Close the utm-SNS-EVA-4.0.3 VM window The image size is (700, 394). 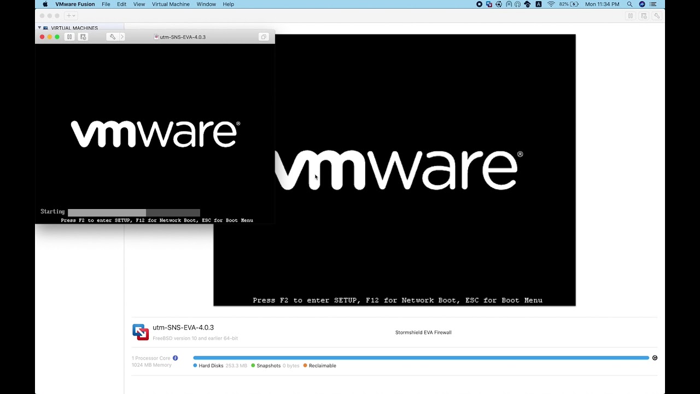(x=42, y=37)
